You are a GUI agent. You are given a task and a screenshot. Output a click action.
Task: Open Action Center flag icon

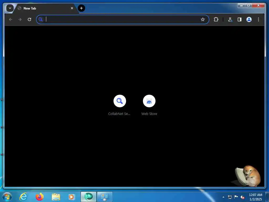pyautogui.click(x=236, y=197)
